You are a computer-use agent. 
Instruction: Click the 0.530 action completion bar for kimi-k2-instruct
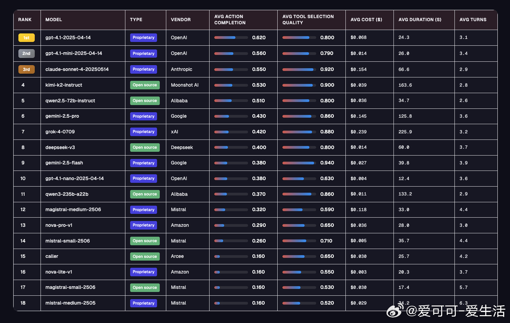coord(231,85)
